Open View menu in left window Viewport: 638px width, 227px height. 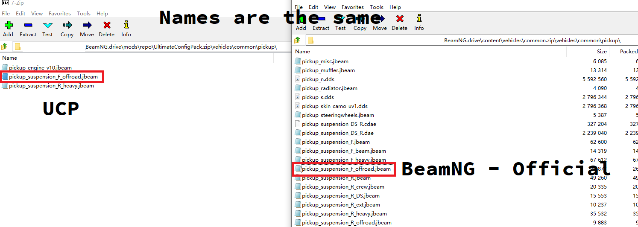coord(37,14)
